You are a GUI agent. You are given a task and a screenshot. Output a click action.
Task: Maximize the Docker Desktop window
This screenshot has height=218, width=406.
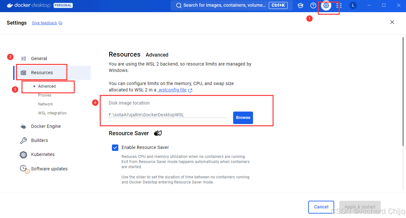[384, 5]
